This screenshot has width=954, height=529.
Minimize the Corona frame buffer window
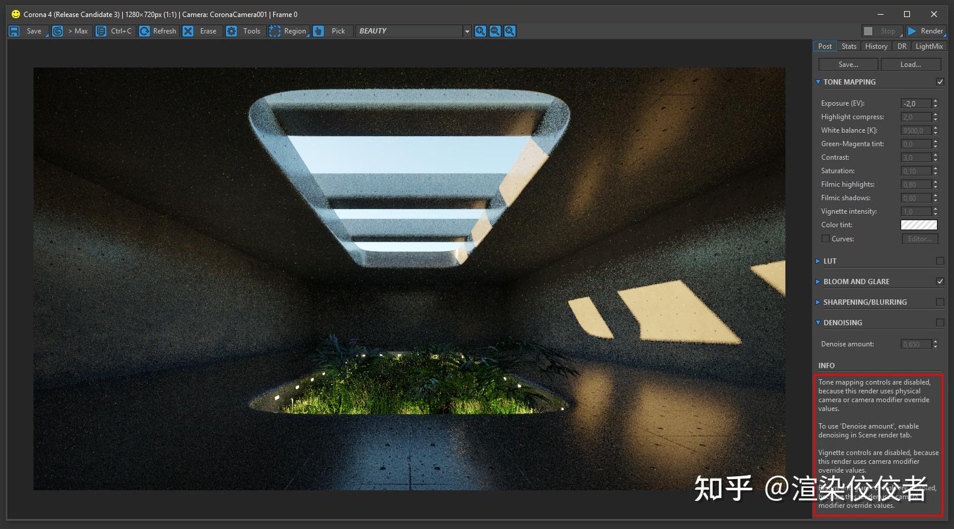pos(880,14)
